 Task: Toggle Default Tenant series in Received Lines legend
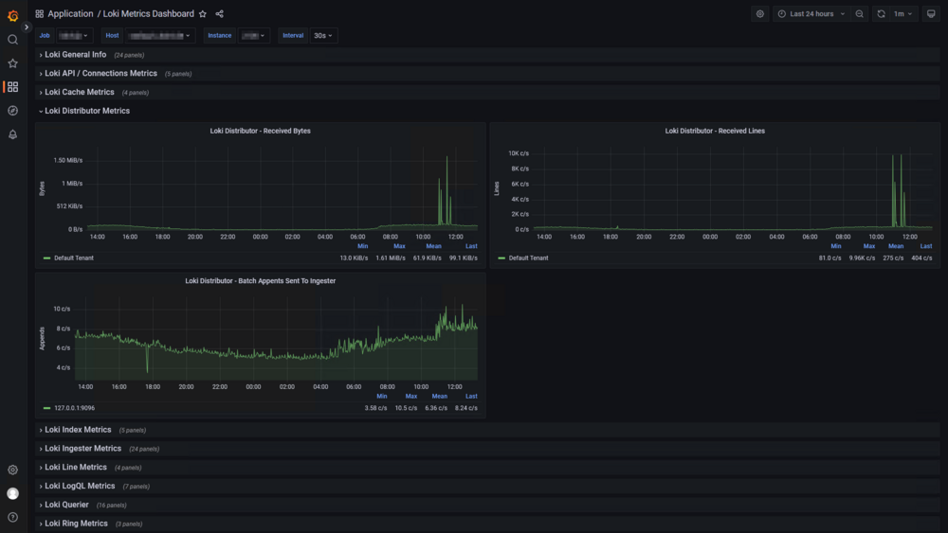coord(523,258)
